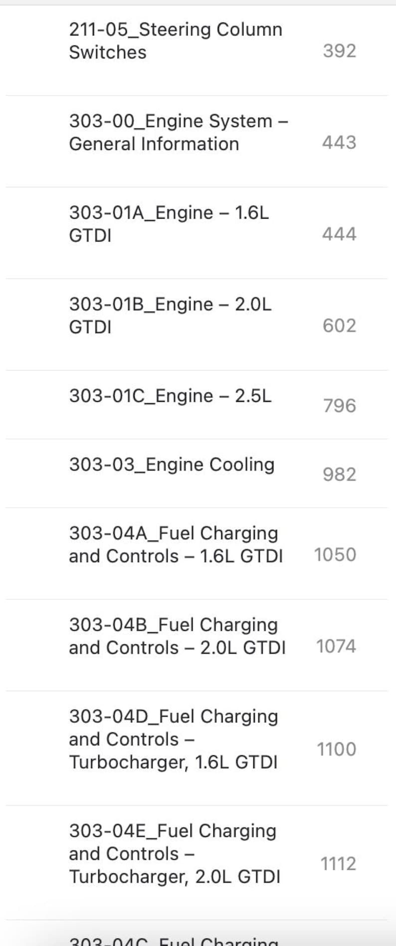
Task: Click page number 796 beside 303-01C_Engine
Action: click(x=340, y=405)
